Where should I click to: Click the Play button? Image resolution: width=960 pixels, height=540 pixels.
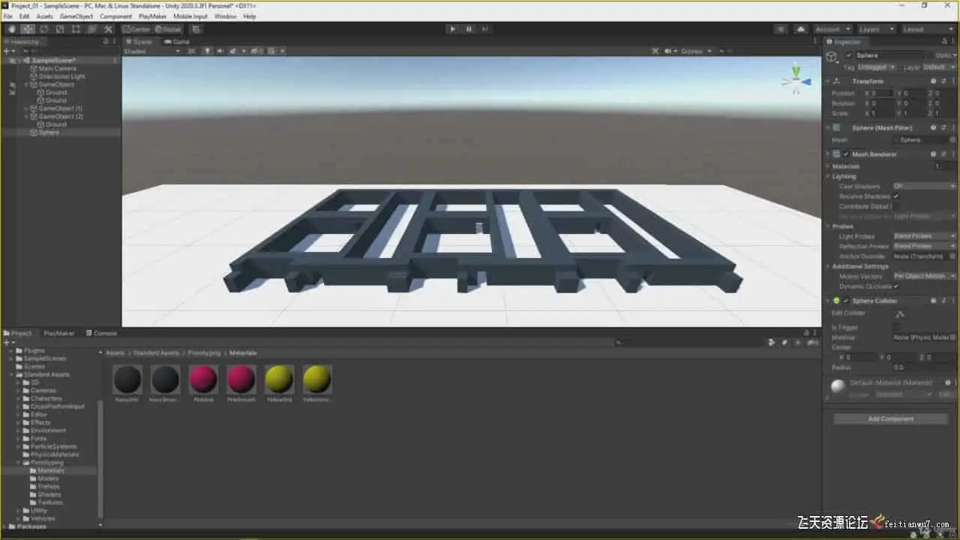coord(452,29)
